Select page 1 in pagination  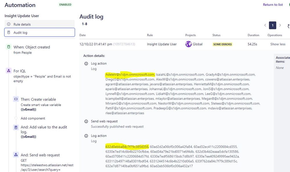coord(273,25)
